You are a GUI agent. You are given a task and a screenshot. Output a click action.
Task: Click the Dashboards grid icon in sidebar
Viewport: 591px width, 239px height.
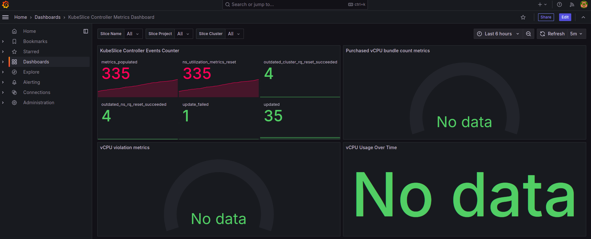[14, 62]
